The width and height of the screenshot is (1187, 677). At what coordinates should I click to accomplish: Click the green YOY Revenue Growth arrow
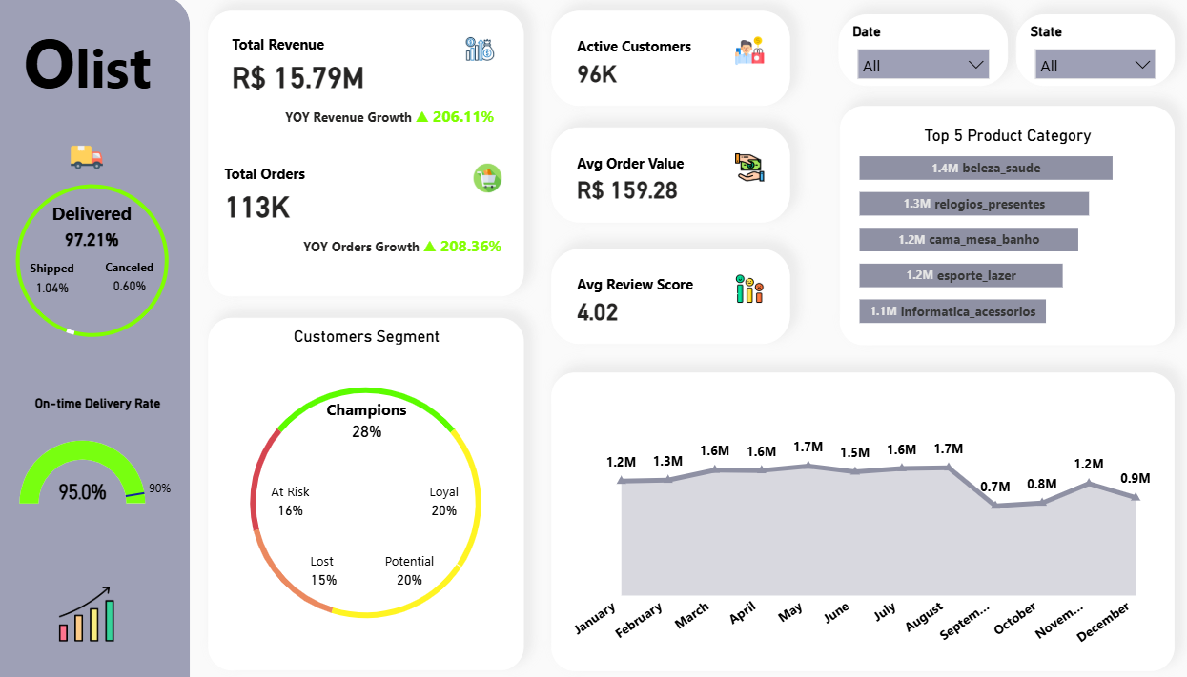click(x=421, y=117)
